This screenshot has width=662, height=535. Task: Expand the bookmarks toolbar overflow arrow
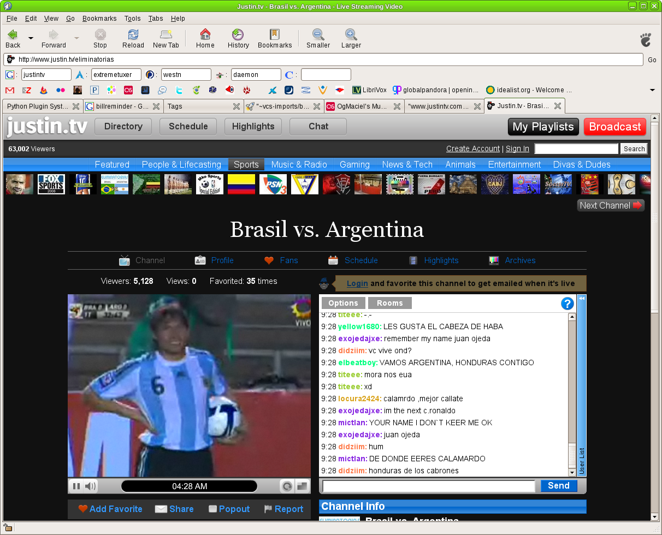coord(652,90)
